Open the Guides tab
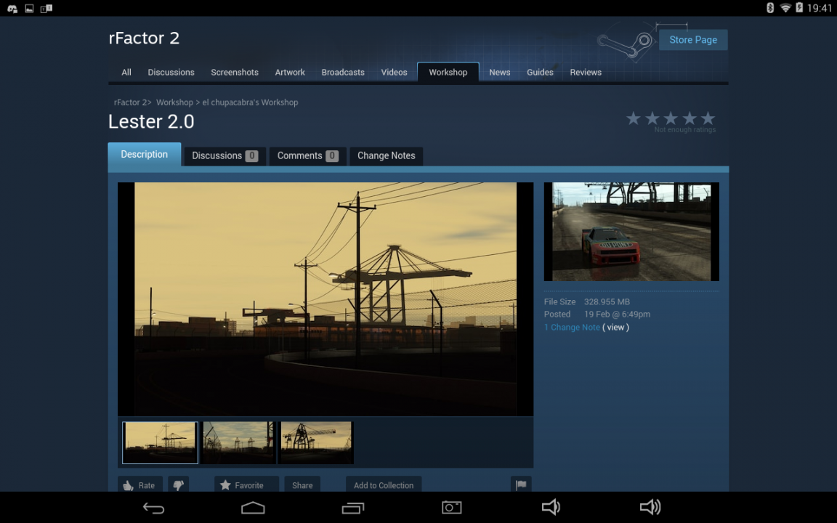The height and width of the screenshot is (523, 837). click(540, 72)
